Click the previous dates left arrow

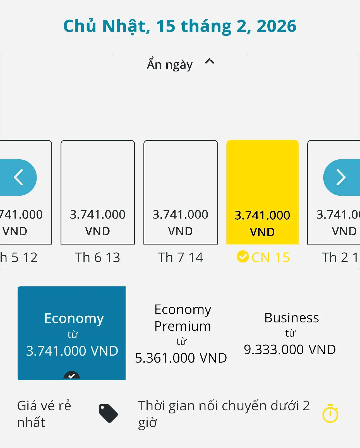click(x=18, y=178)
